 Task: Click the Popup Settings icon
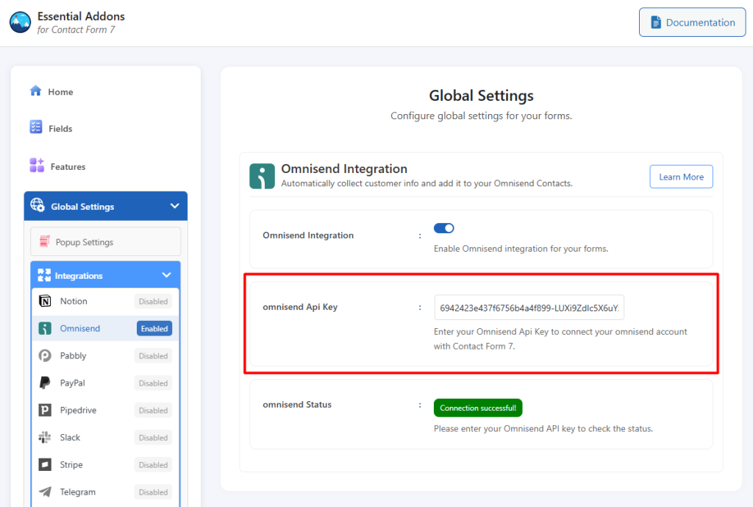45,241
